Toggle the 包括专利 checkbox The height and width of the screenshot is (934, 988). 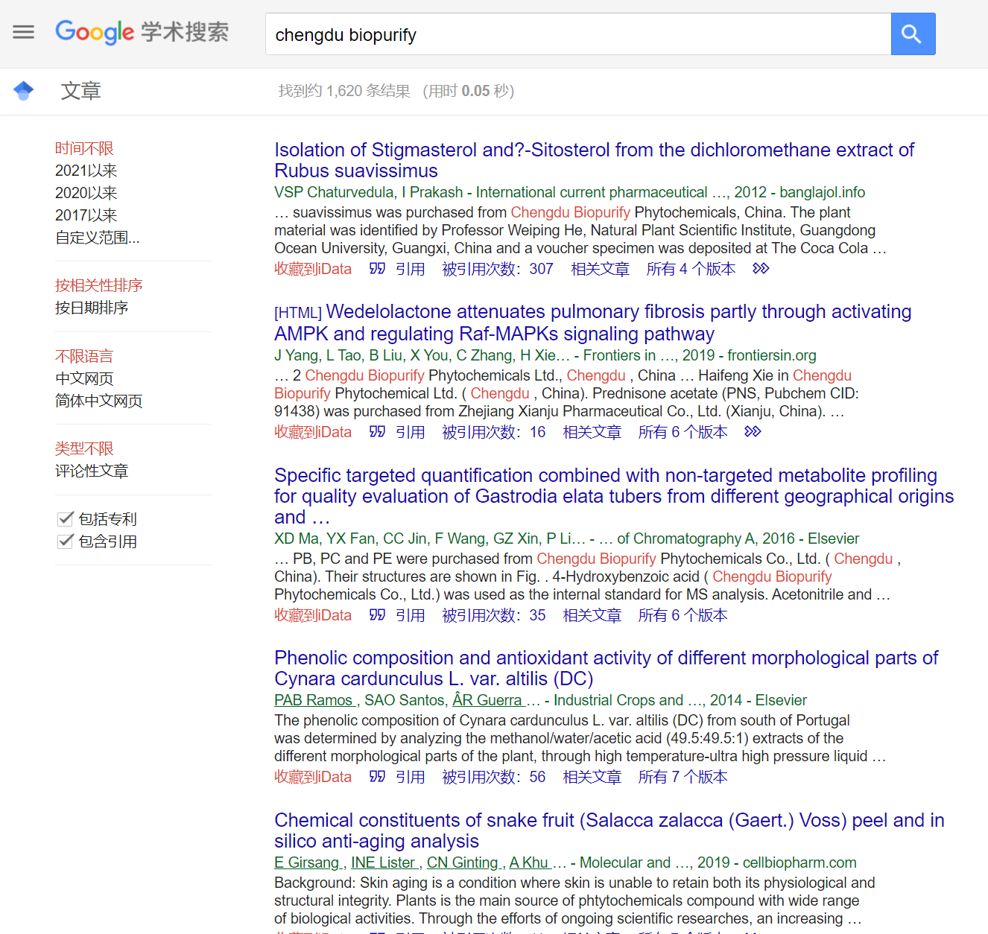pos(66,518)
